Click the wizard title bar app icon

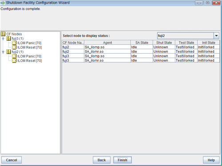coord(3,3)
